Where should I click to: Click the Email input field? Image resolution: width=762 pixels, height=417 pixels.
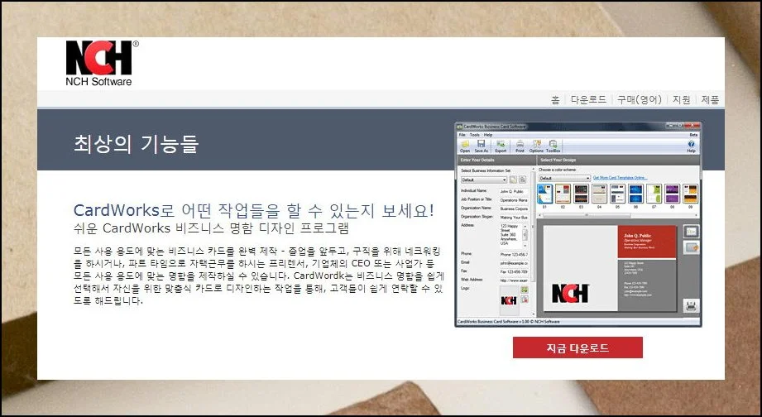pyautogui.click(x=513, y=263)
